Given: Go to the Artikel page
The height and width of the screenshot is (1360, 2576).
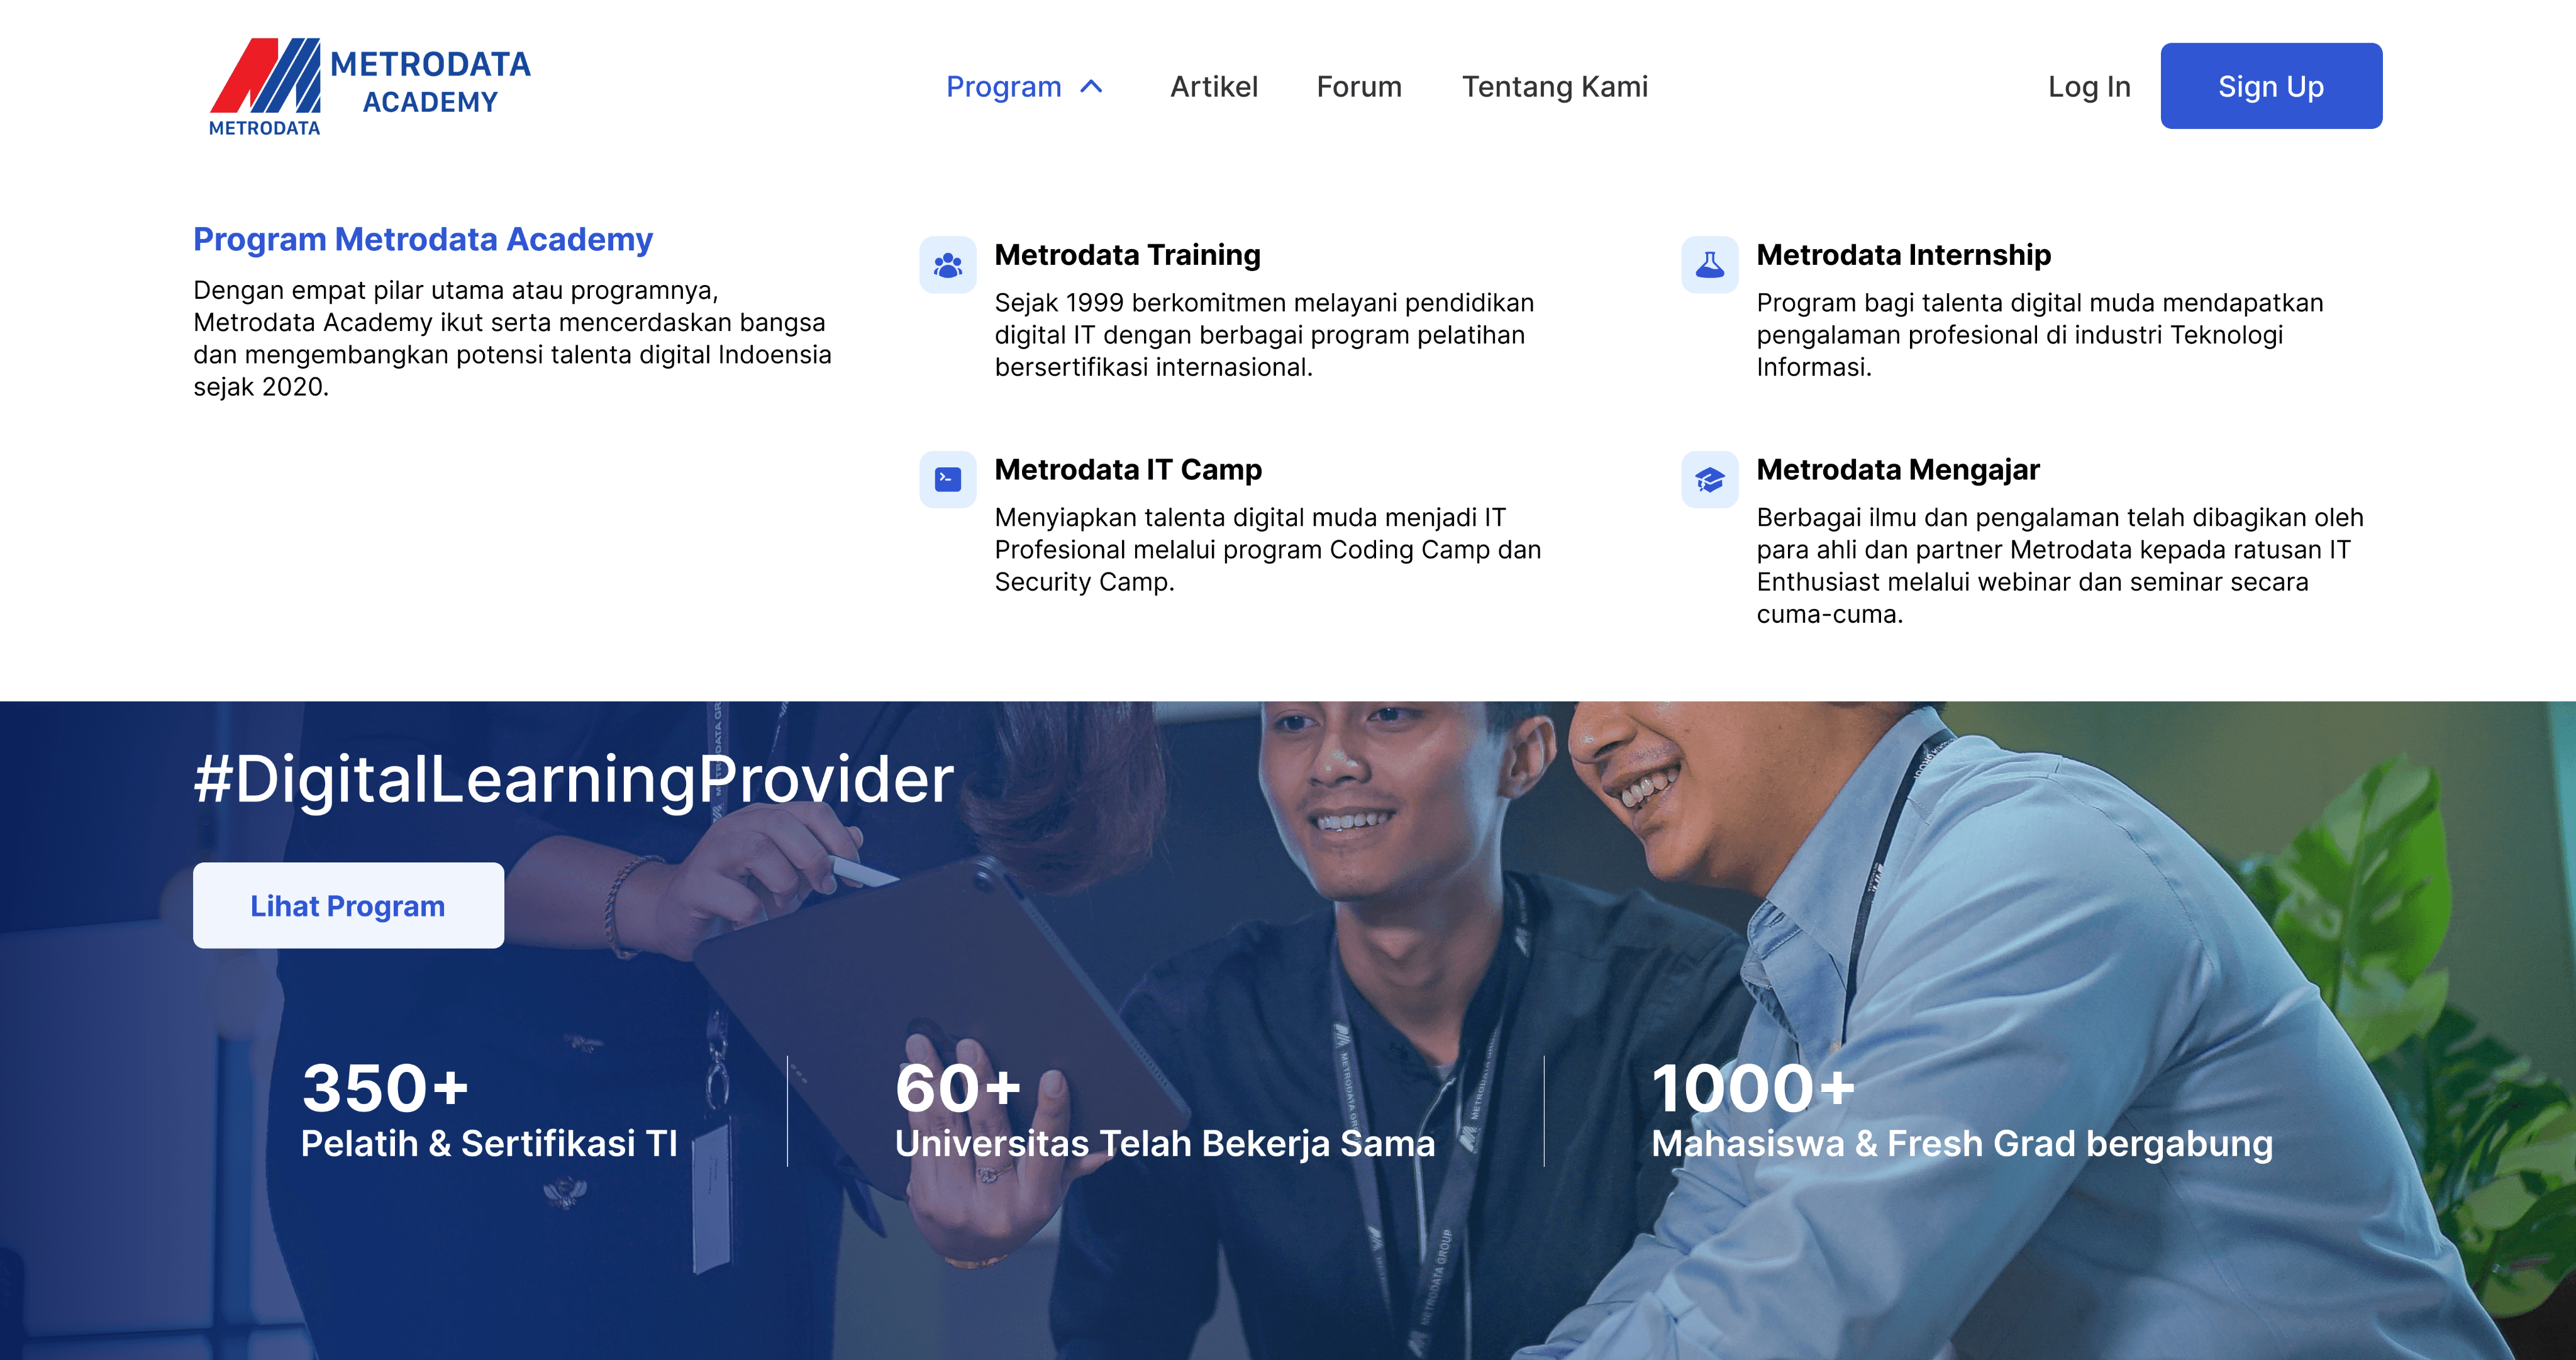Looking at the screenshot, I should tap(1213, 87).
